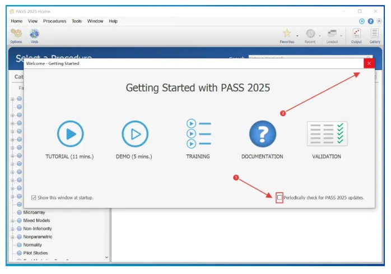Open the Loaded dropdown arrow
Screen dimensions: 391x274
click(x=341, y=36)
